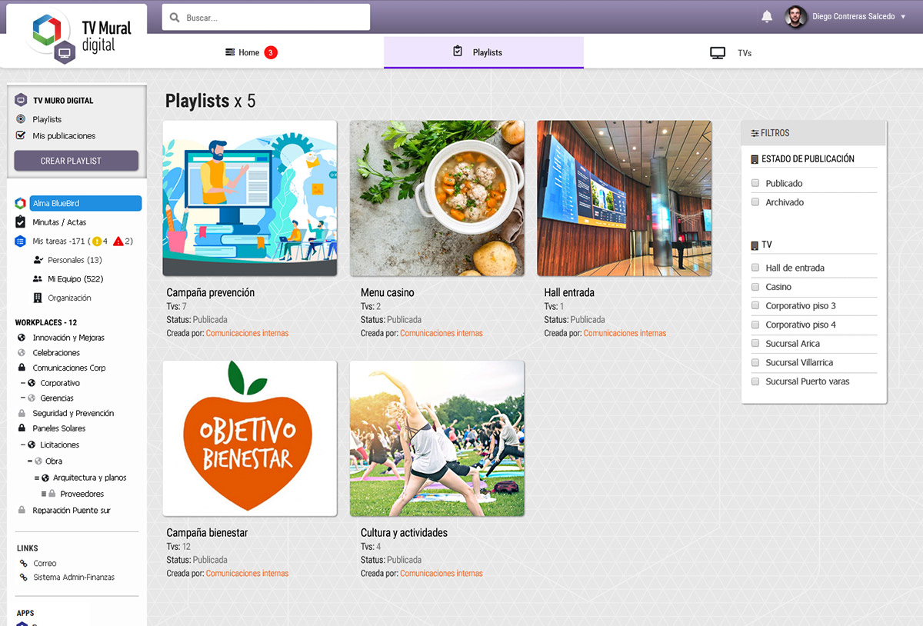Click the Alma BlueBird logo icon
The height and width of the screenshot is (626, 923).
pyautogui.click(x=21, y=203)
